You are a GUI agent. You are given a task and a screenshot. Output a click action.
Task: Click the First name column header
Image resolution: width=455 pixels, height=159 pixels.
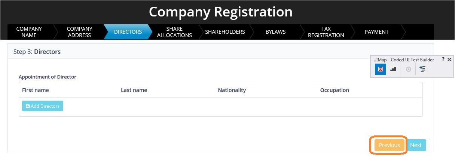(36, 90)
